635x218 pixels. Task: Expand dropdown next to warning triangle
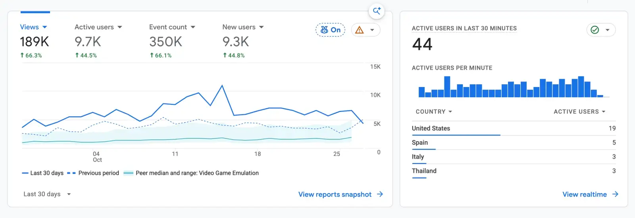(372, 30)
